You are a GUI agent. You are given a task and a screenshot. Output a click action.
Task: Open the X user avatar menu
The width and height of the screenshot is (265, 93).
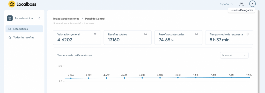(253, 4)
